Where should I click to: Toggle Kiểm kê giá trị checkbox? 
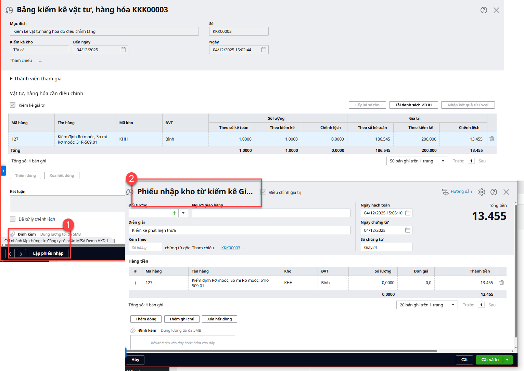point(13,105)
